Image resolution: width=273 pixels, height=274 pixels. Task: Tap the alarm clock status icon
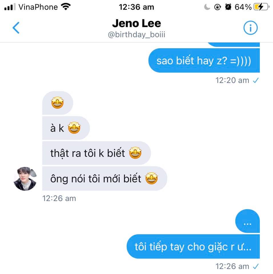228,7
